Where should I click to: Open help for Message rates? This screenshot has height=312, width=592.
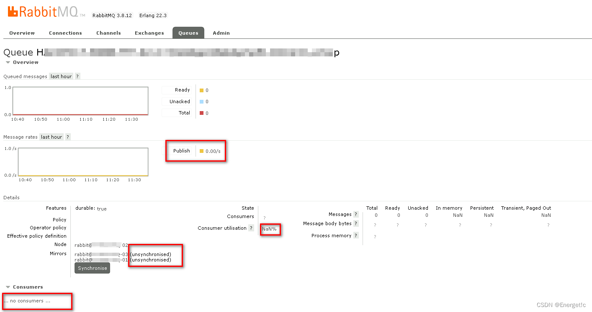click(68, 137)
